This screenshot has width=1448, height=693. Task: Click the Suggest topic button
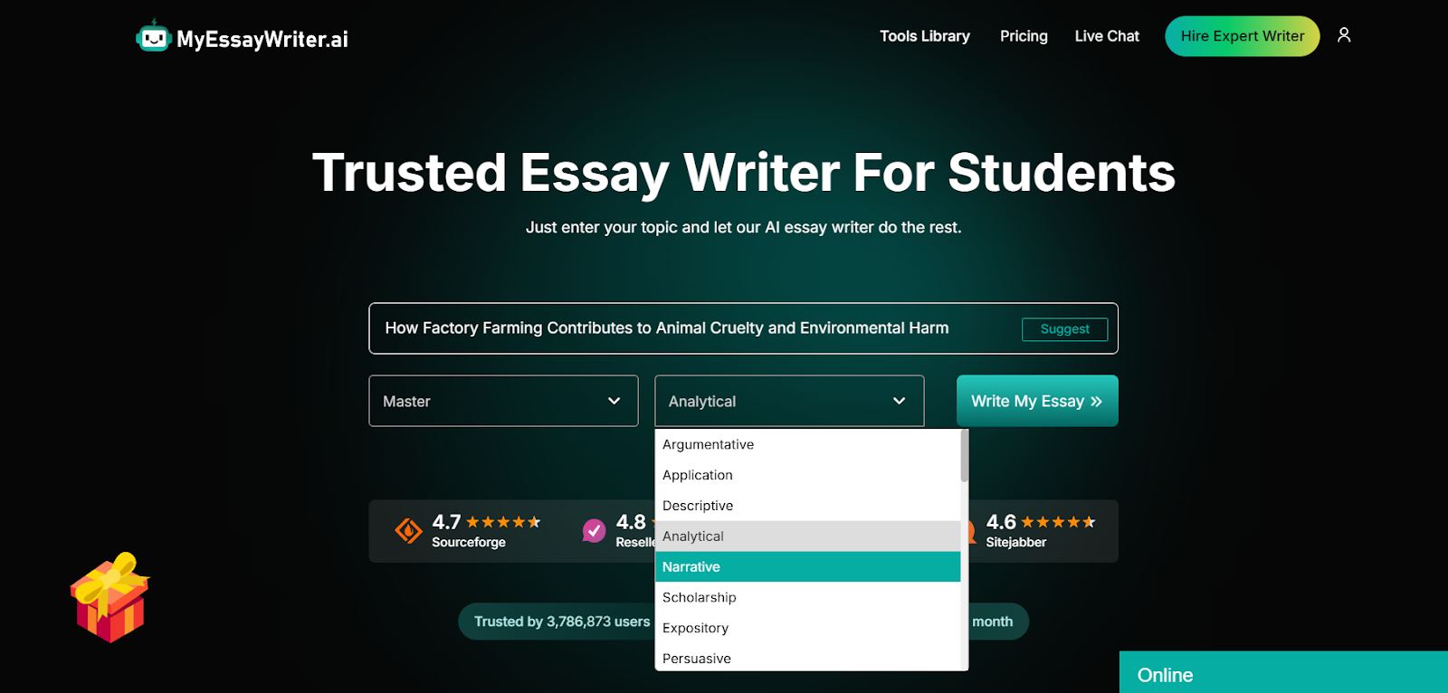coord(1064,329)
